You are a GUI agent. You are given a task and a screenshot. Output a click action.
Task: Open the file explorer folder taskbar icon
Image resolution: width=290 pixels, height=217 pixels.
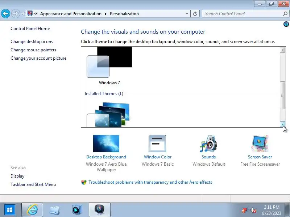[x=55, y=210]
